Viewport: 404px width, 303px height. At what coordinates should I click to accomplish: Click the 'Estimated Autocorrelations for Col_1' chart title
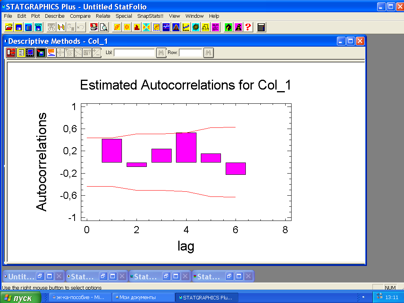(x=185, y=85)
